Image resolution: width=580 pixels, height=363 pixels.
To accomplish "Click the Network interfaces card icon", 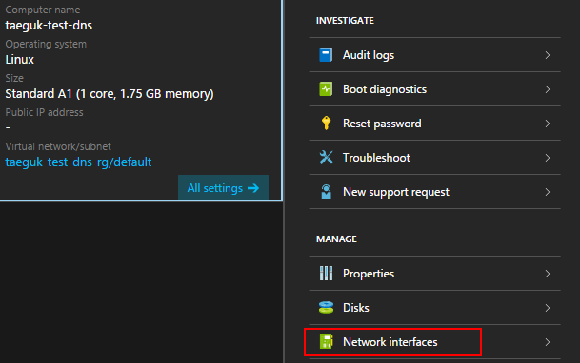I will (326, 342).
